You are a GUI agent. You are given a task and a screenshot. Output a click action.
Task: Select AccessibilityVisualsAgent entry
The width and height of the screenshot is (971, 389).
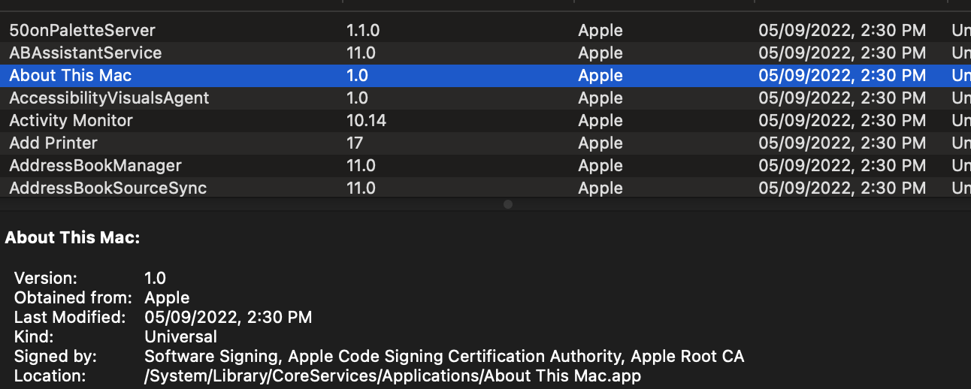pyautogui.click(x=109, y=98)
